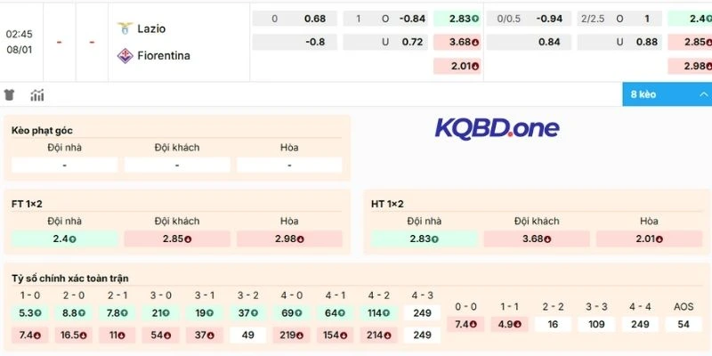This screenshot has height=356, width=712.
Task: Select draw 0-0 odds 7.4
Action: 465,324
